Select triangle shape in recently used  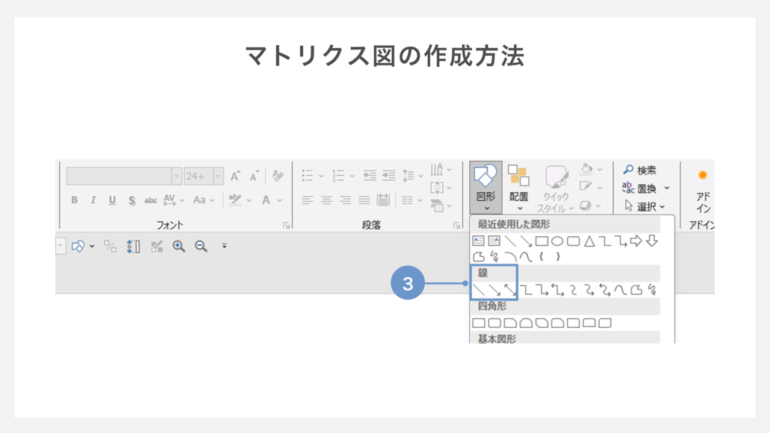coord(590,241)
